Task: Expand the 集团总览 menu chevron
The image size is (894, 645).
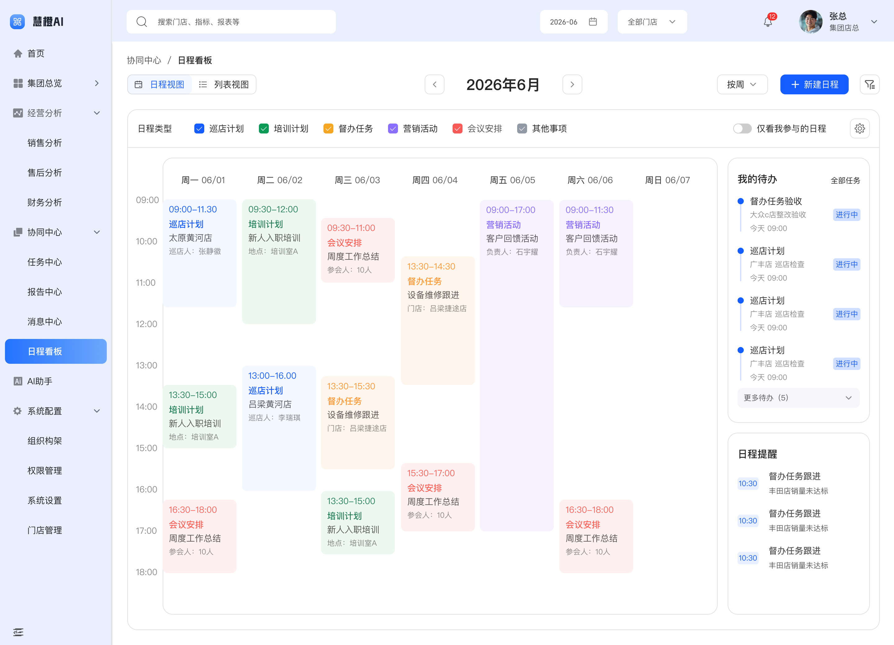Action: pyautogui.click(x=97, y=83)
